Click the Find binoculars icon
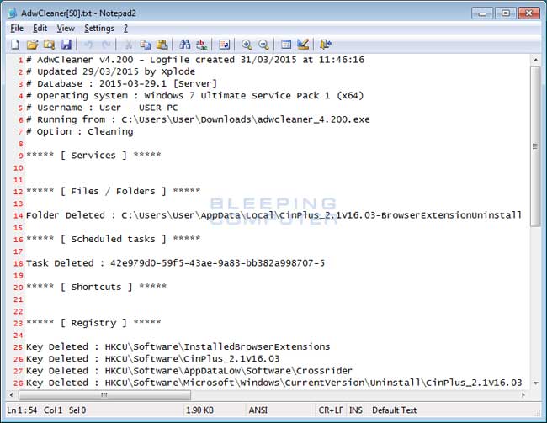Screen dimensions: 547x423 click(184, 45)
